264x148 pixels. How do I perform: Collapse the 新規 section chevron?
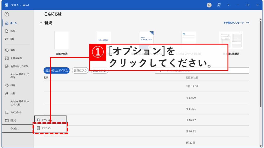(41, 23)
